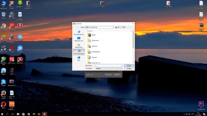Open taskbar search magnifier

coord(7,114)
